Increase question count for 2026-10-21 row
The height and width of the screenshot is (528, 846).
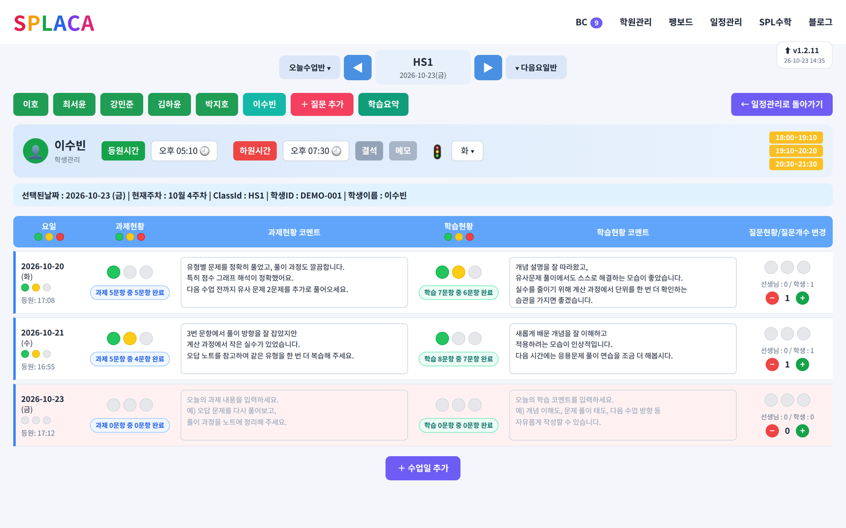pyautogui.click(x=802, y=364)
